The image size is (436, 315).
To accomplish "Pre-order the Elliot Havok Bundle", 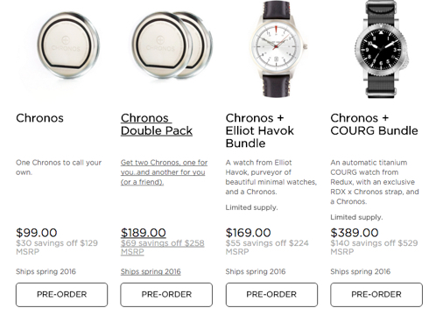I will [271, 295].
